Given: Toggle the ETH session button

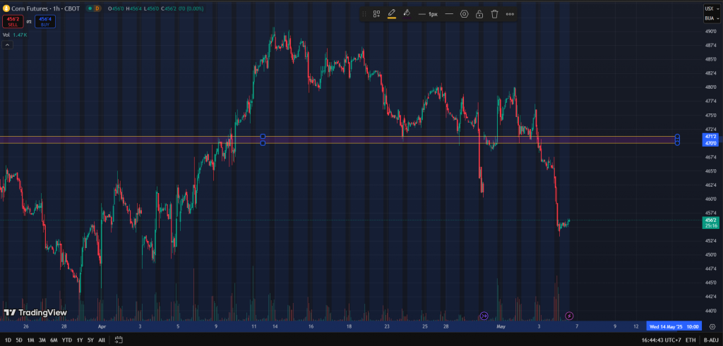Looking at the screenshot, I should click(691, 340).
